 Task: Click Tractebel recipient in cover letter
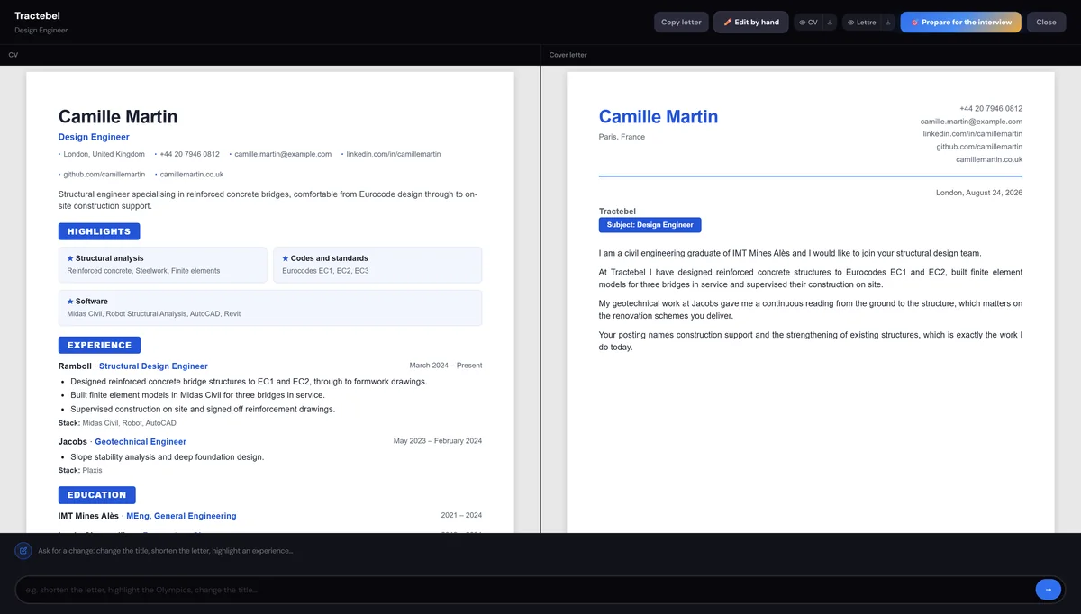(617, 212)
